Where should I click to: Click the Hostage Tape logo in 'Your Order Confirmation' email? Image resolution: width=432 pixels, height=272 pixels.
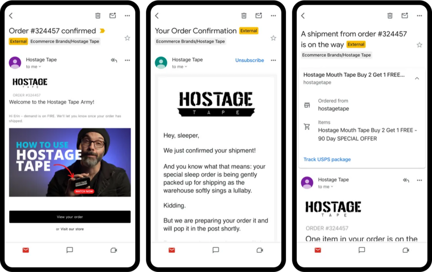(216, 104)
